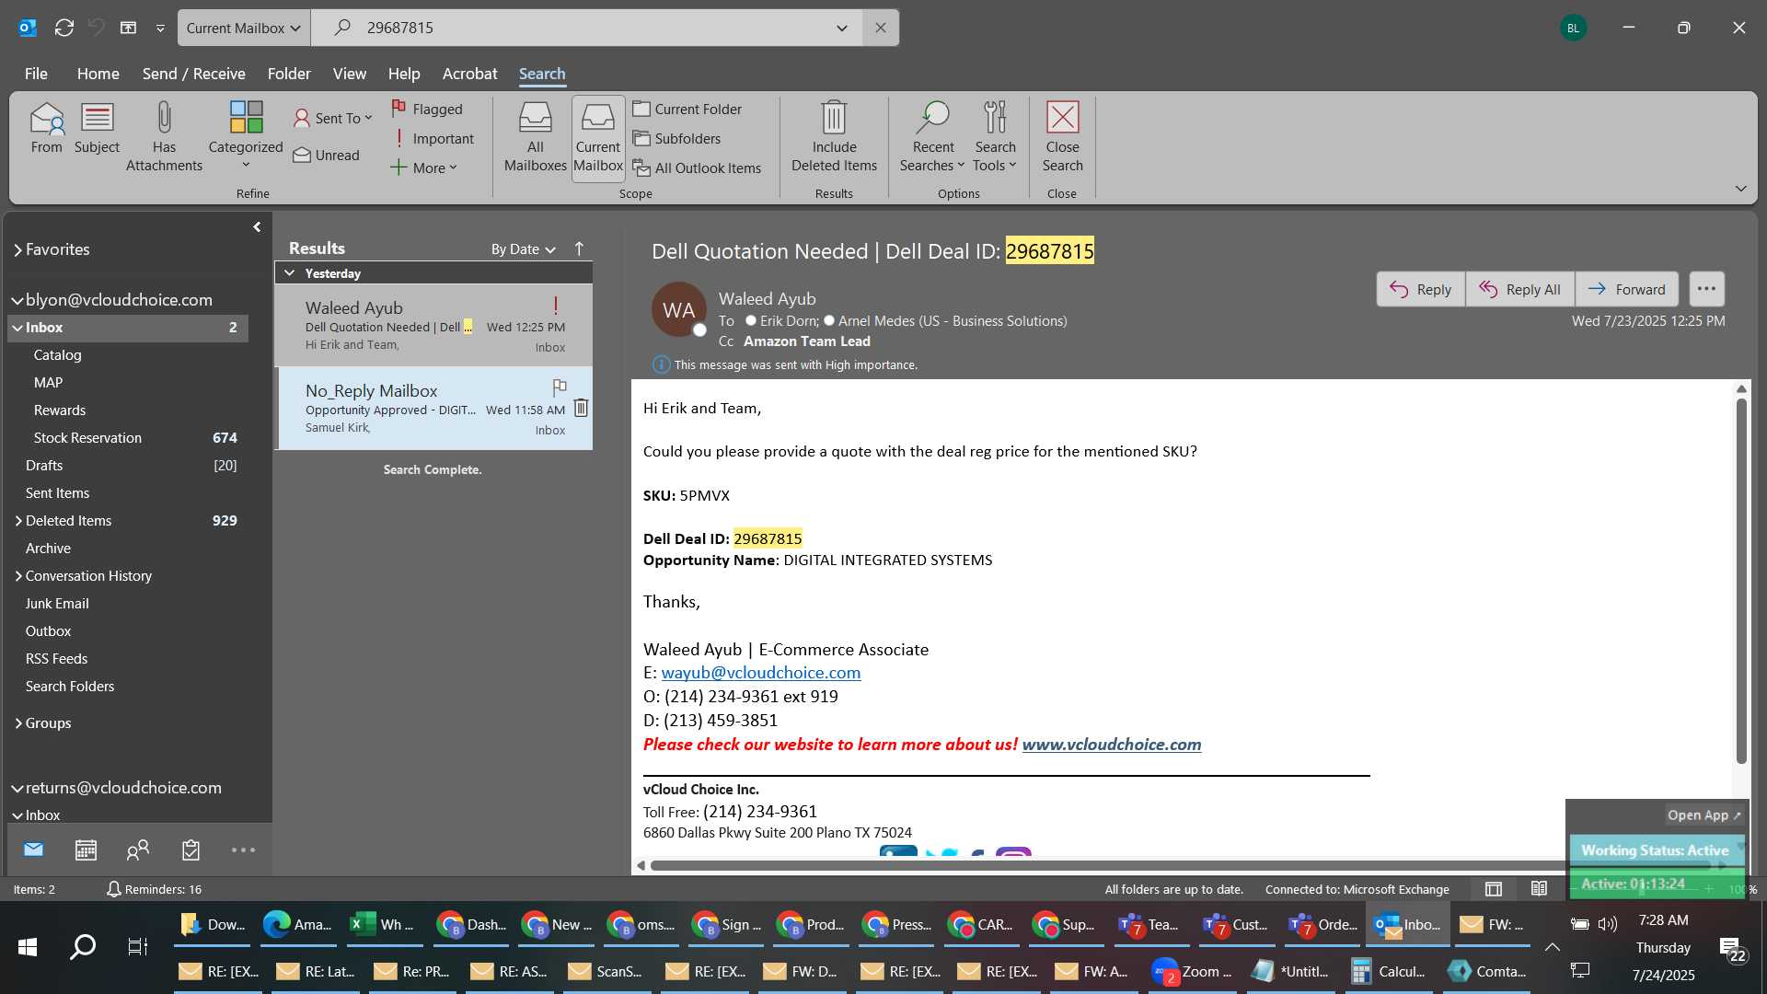Click the vertical message scrollbar

click(1741, 580)
